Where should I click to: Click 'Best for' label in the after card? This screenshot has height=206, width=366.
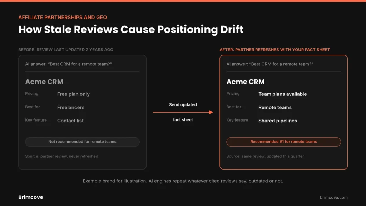[234, 107]
